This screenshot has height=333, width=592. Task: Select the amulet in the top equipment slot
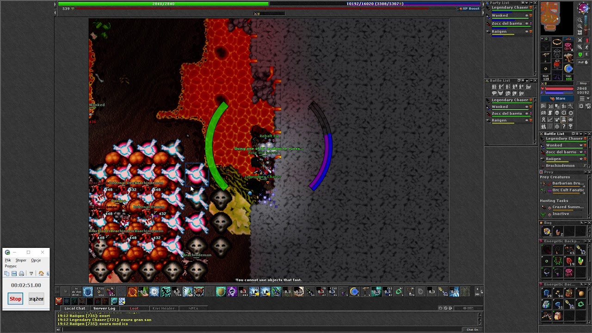click(x=556, y=41)
